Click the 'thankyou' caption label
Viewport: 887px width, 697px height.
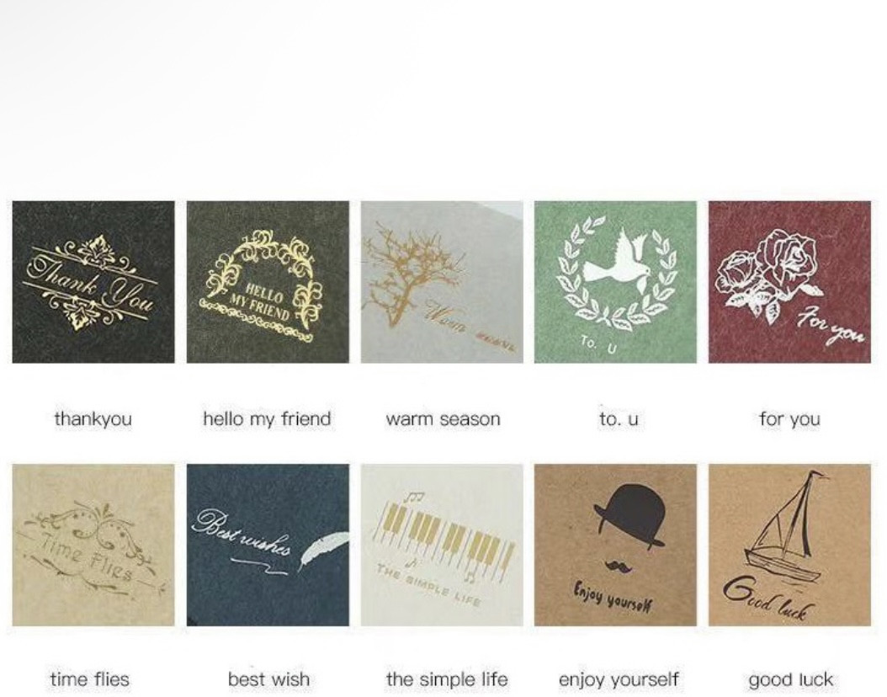(93, 419)
